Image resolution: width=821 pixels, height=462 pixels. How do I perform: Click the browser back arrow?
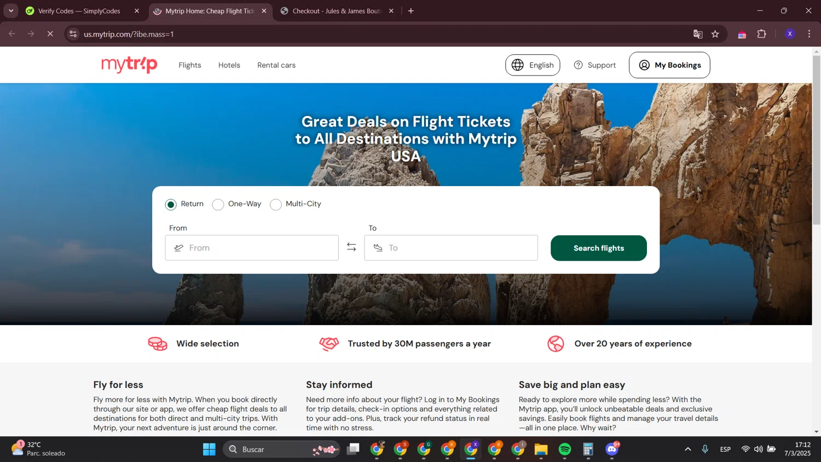click(x=12, y=34)
